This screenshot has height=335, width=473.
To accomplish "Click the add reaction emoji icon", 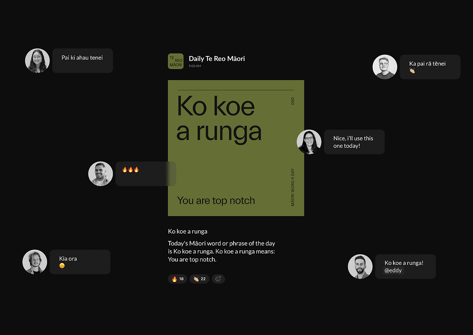I will pyautogui.click(x=218, y=279).
